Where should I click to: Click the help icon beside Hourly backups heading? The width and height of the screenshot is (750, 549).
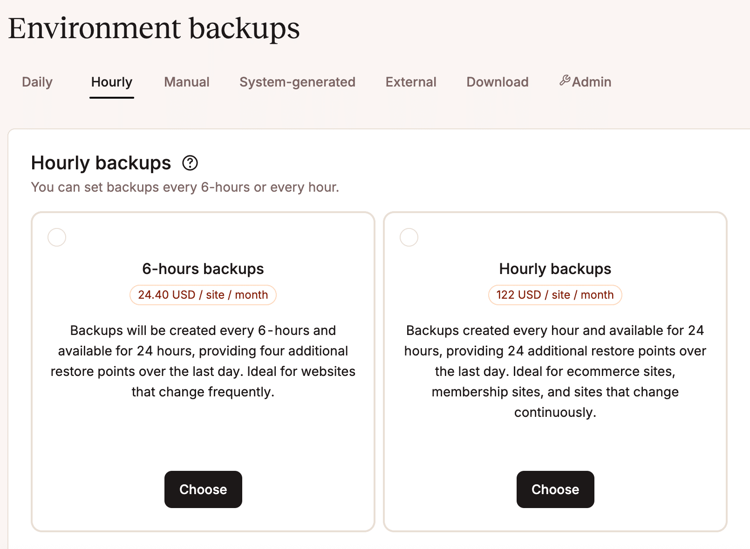click(190, 163)
